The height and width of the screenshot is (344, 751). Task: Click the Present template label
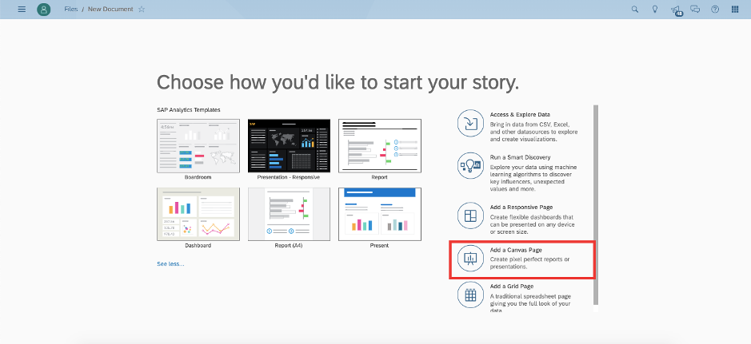coord(379,246)
